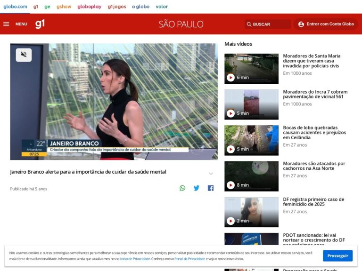
Task: Switch to globoplay in top navigation
Action: click(x=90, y=7)
